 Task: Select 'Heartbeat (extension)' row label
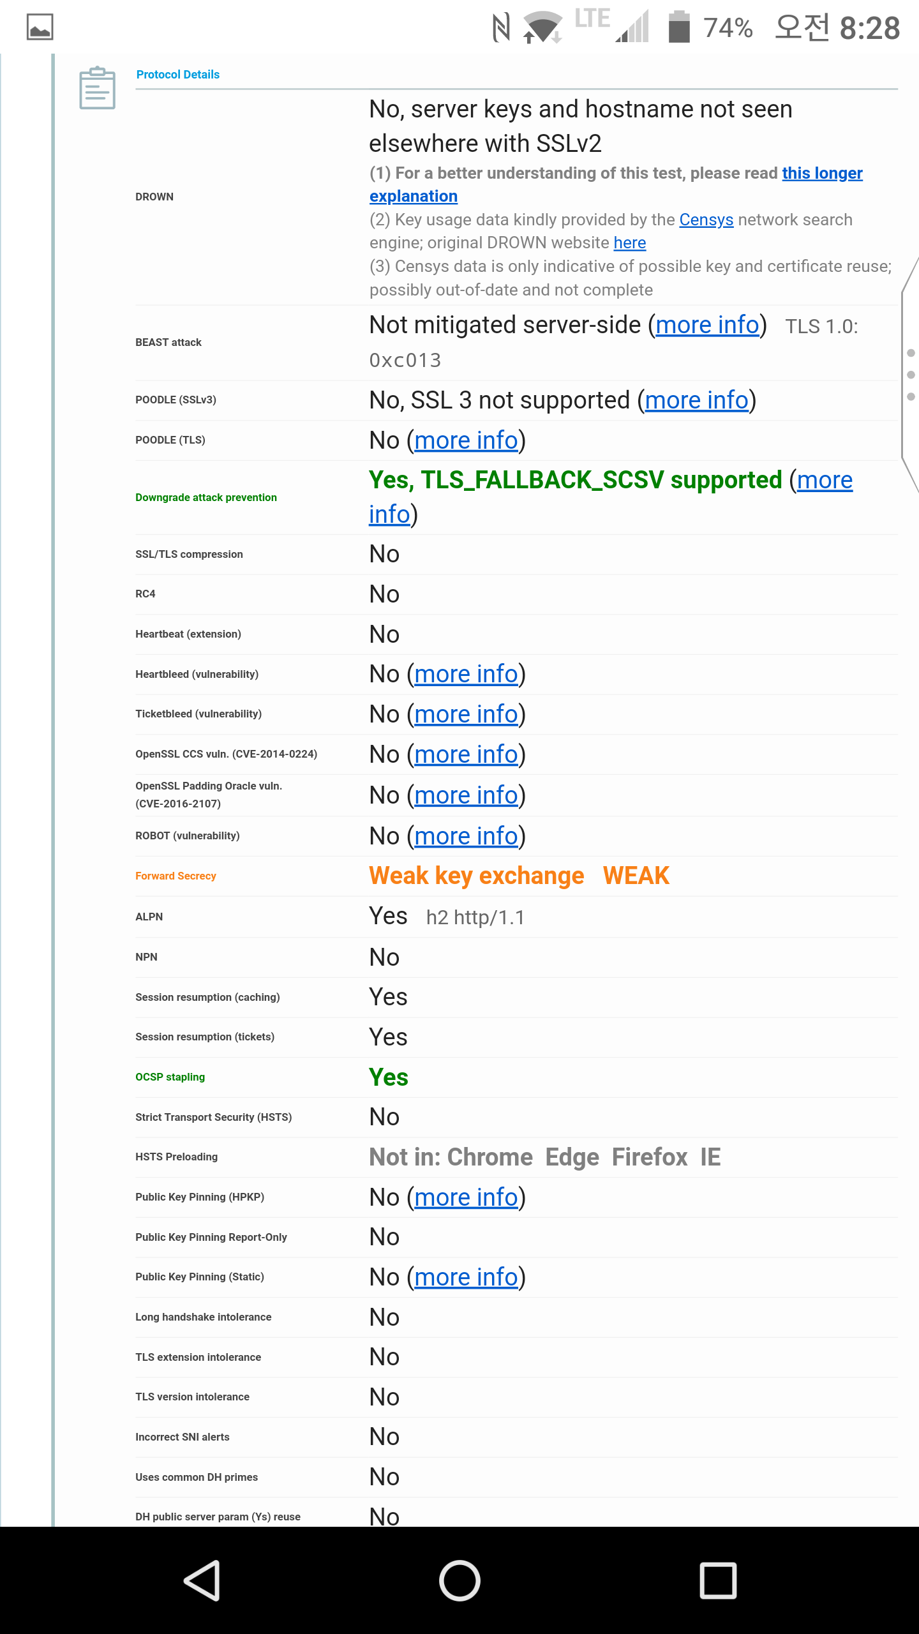(188, 634)
